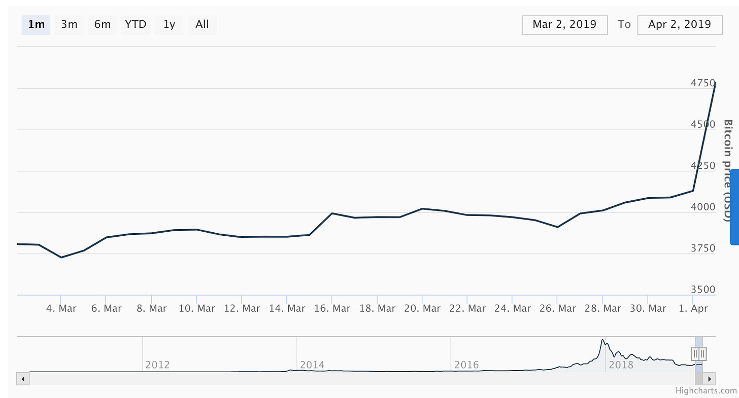The width and height of the screenshot is (739, 398).
Task: Click the left navigator range handle
Action: (696, 353)
